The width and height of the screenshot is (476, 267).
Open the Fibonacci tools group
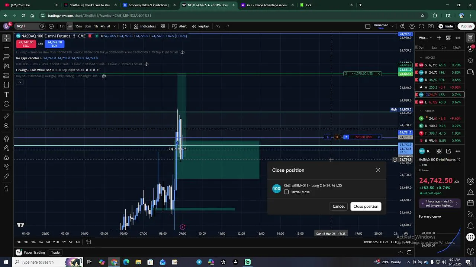6,57
